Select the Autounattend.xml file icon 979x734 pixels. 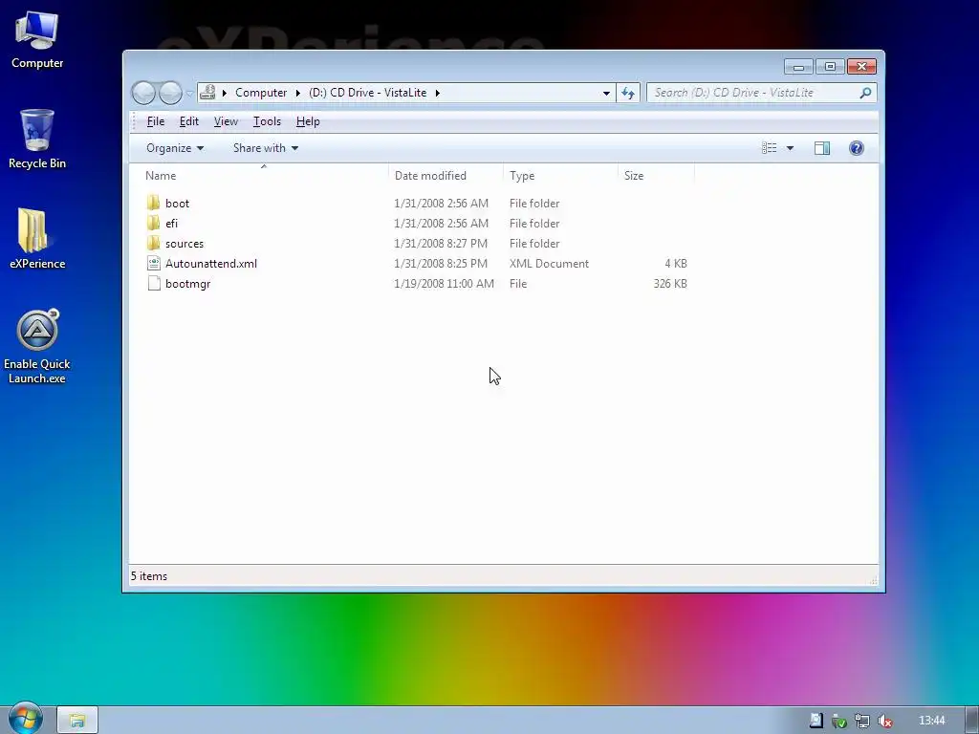154,263
